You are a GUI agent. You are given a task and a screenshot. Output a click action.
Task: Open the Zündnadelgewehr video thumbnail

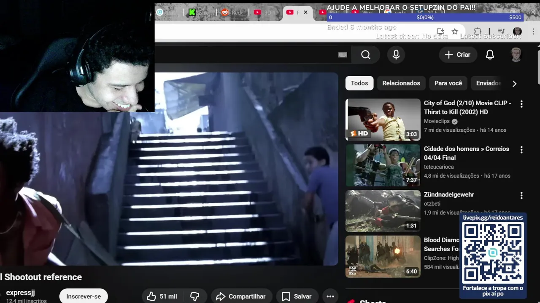[x=383, y=211]
